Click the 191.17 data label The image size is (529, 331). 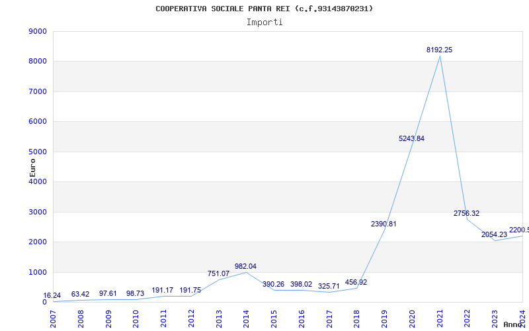(x=162, y=291)
